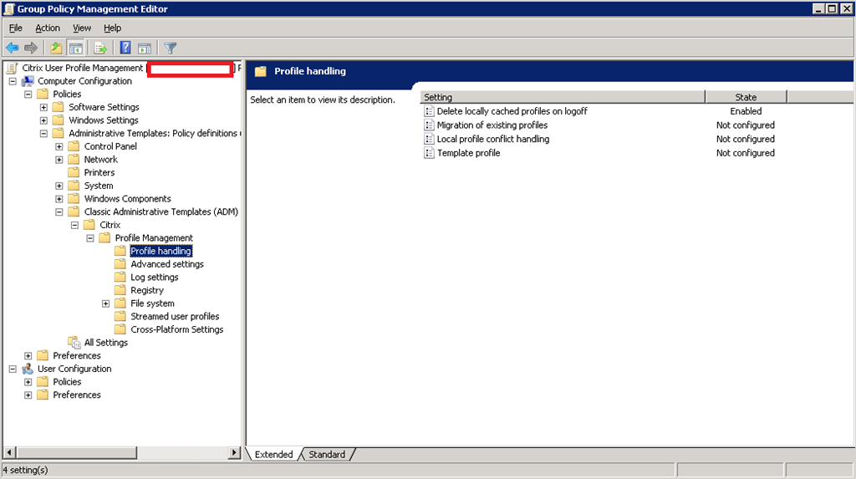Select the Control Panel tree item

(x=110, y=146)
